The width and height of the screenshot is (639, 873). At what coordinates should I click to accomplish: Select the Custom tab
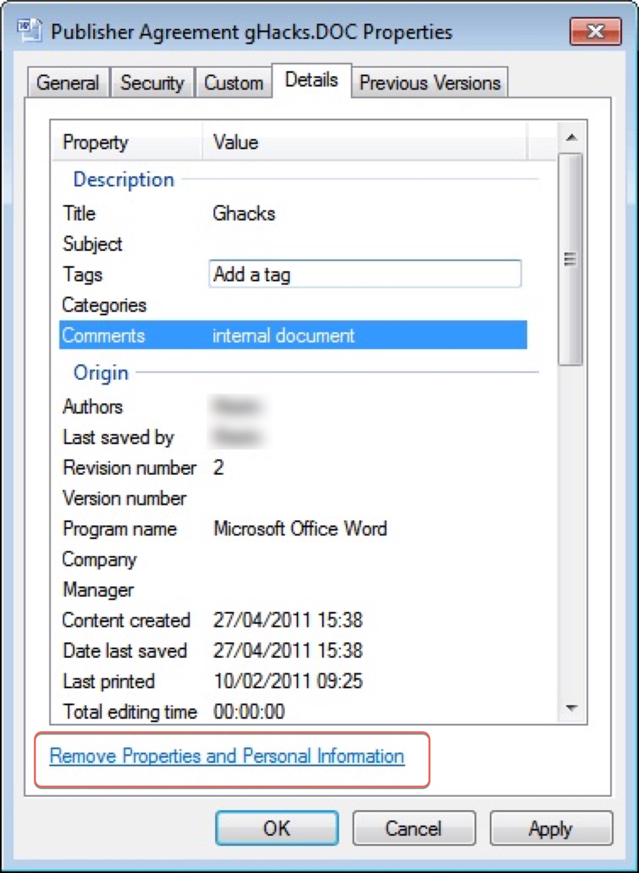(233, 83)
